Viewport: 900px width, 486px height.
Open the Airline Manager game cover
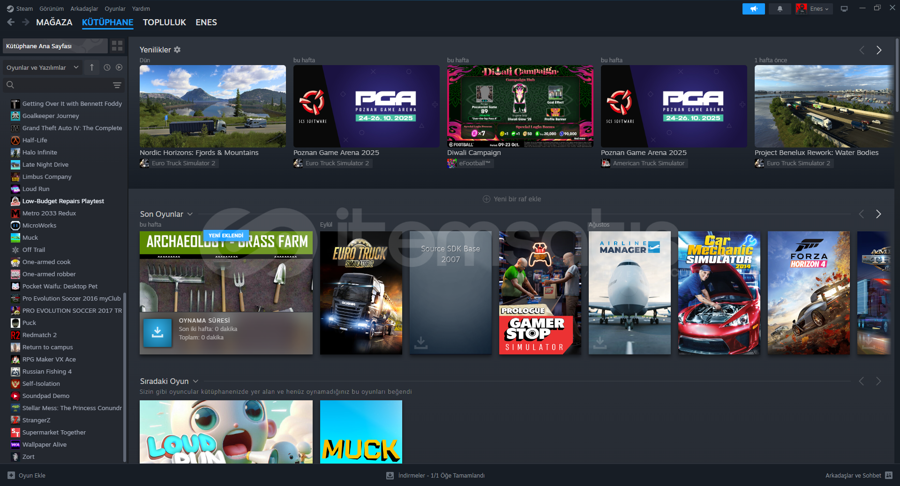point(630,293)
